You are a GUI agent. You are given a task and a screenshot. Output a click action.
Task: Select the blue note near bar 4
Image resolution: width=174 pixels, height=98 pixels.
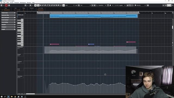pos(91,44)
